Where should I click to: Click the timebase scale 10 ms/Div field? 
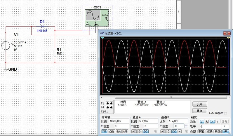point(119,121)
